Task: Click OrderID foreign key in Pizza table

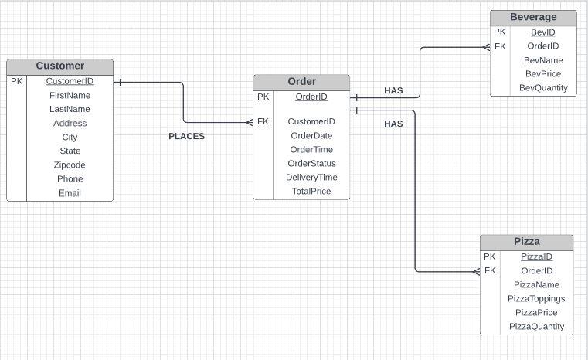Action: point(537,270)
